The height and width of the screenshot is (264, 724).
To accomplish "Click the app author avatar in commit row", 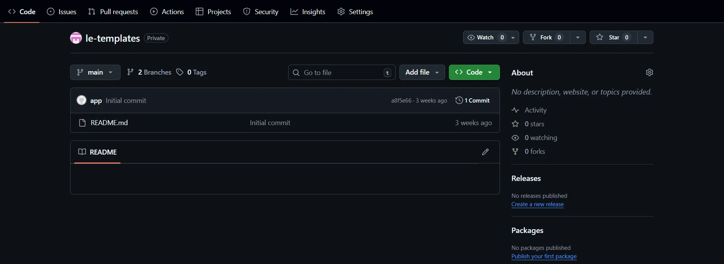I will (x=81, y=100).
